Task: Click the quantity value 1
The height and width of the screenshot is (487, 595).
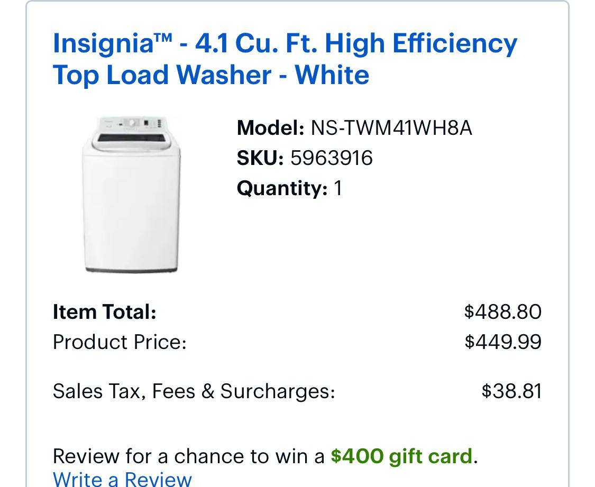Action: (x=338, y=188)
